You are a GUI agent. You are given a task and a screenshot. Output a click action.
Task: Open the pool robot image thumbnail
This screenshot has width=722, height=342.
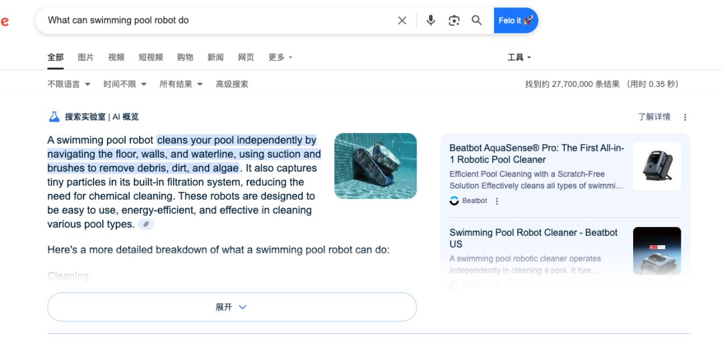pos(375,166)
